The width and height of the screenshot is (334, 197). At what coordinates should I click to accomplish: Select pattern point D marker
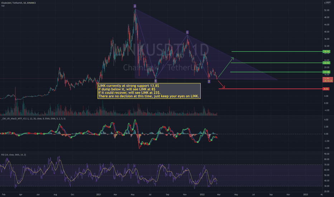(209, 81)
